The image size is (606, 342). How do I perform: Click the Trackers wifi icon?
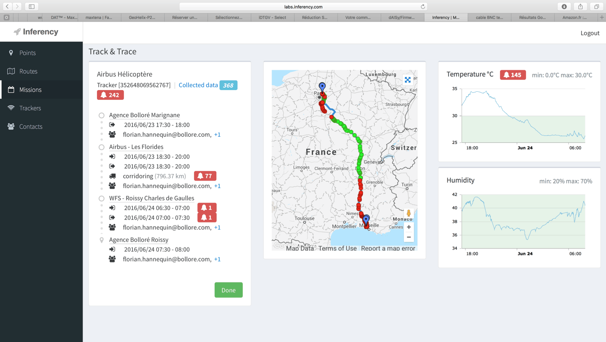(11, 108)
